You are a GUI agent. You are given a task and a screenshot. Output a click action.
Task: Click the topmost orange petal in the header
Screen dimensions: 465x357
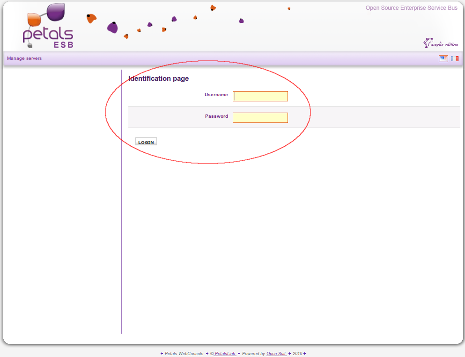click(x=213, y=7)
